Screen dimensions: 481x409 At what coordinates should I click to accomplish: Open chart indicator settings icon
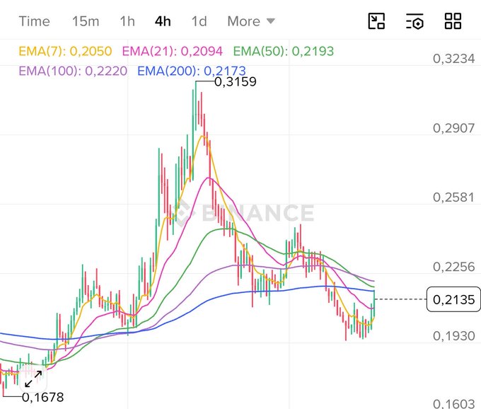tap(415, 21)
